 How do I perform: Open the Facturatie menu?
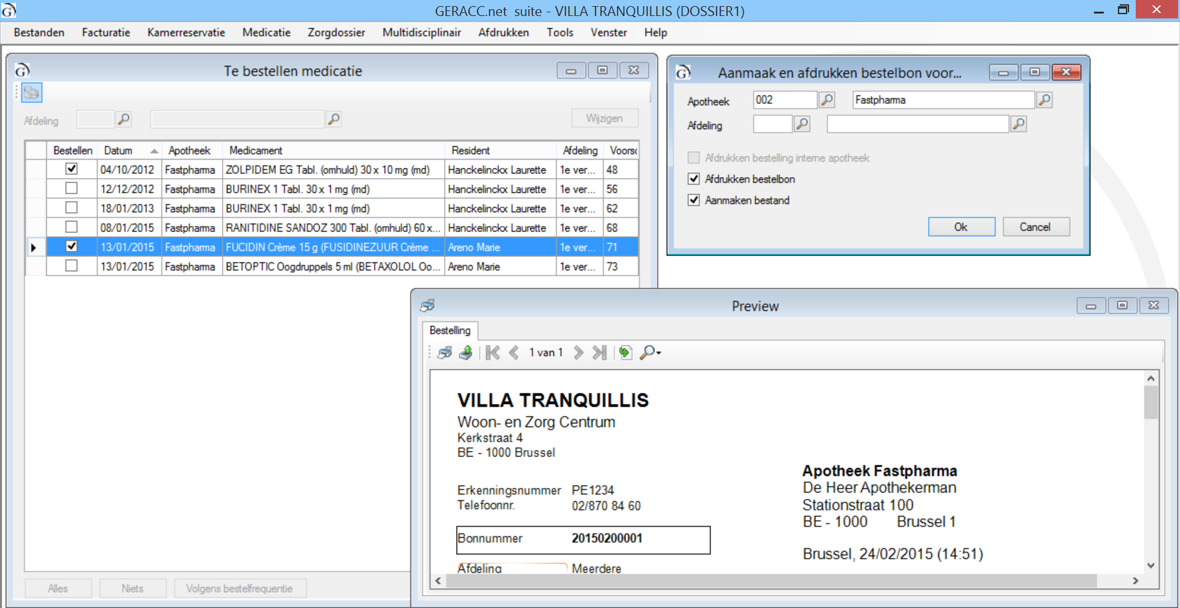click(x=106, y=33)
